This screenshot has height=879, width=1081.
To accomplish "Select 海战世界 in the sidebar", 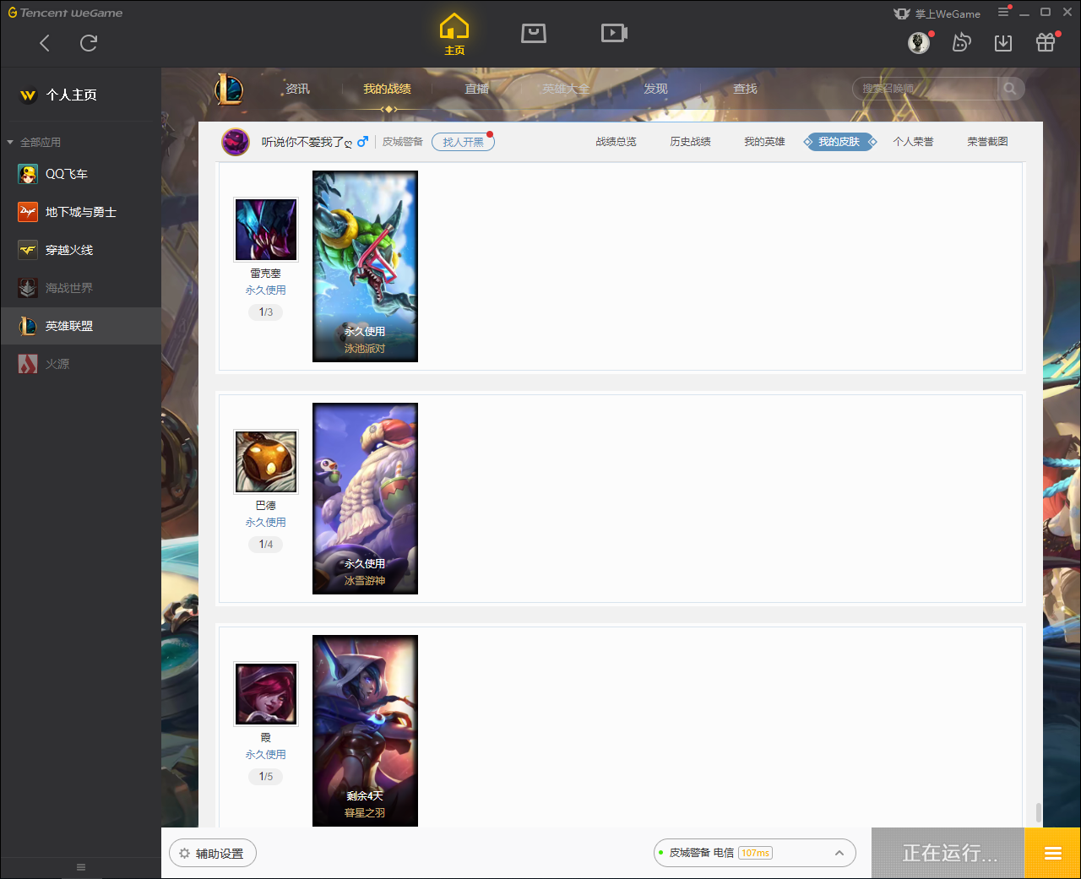I will 80,288.
